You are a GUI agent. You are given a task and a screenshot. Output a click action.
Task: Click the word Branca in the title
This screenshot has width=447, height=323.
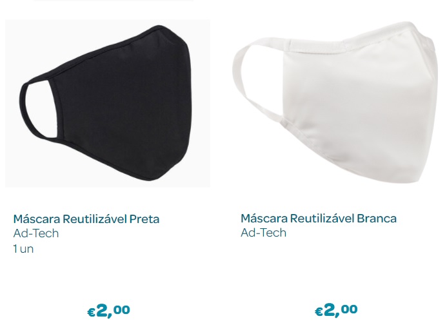[x=377, y=219]
